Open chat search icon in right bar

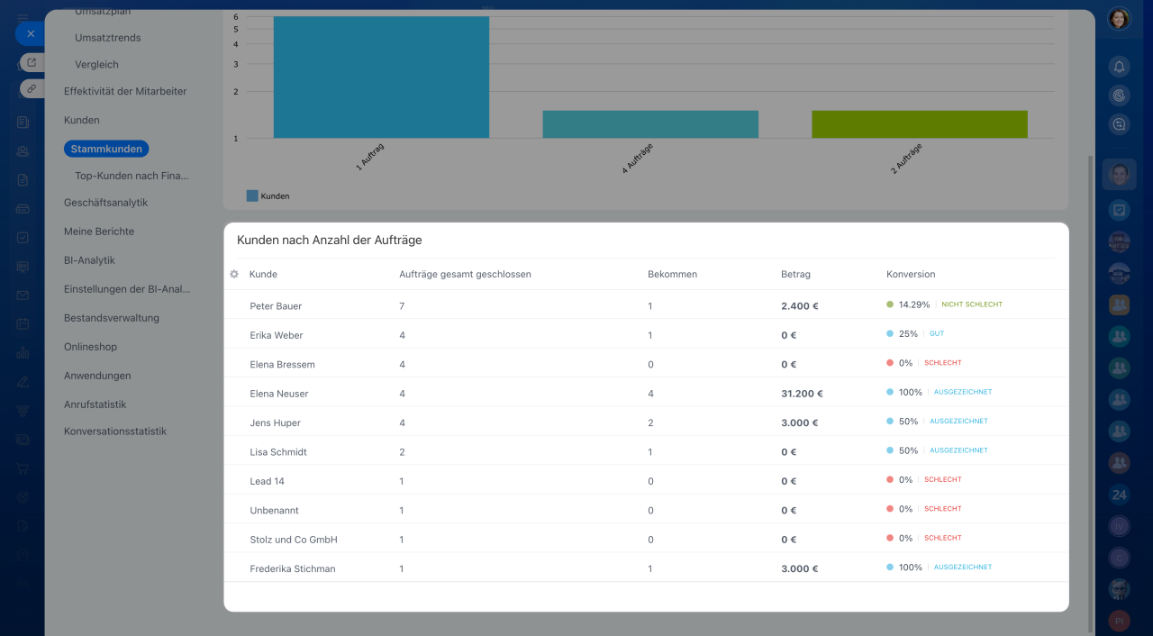pos(1119,125)
